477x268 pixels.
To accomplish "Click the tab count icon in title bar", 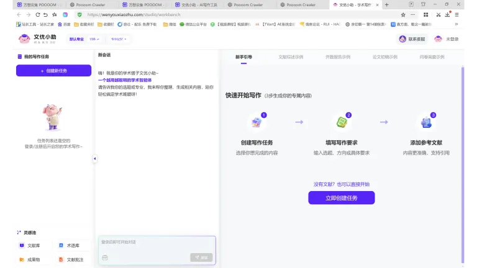I will (411, 4).
